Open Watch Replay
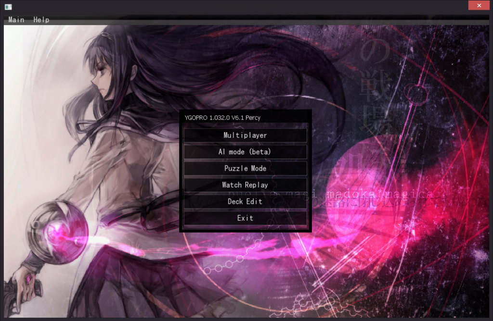 tap(245, 185)
